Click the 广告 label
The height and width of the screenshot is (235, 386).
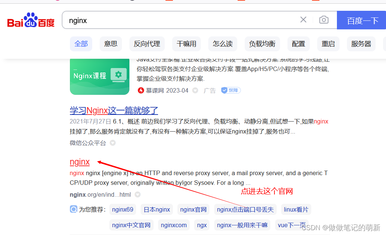click(210, 91)
